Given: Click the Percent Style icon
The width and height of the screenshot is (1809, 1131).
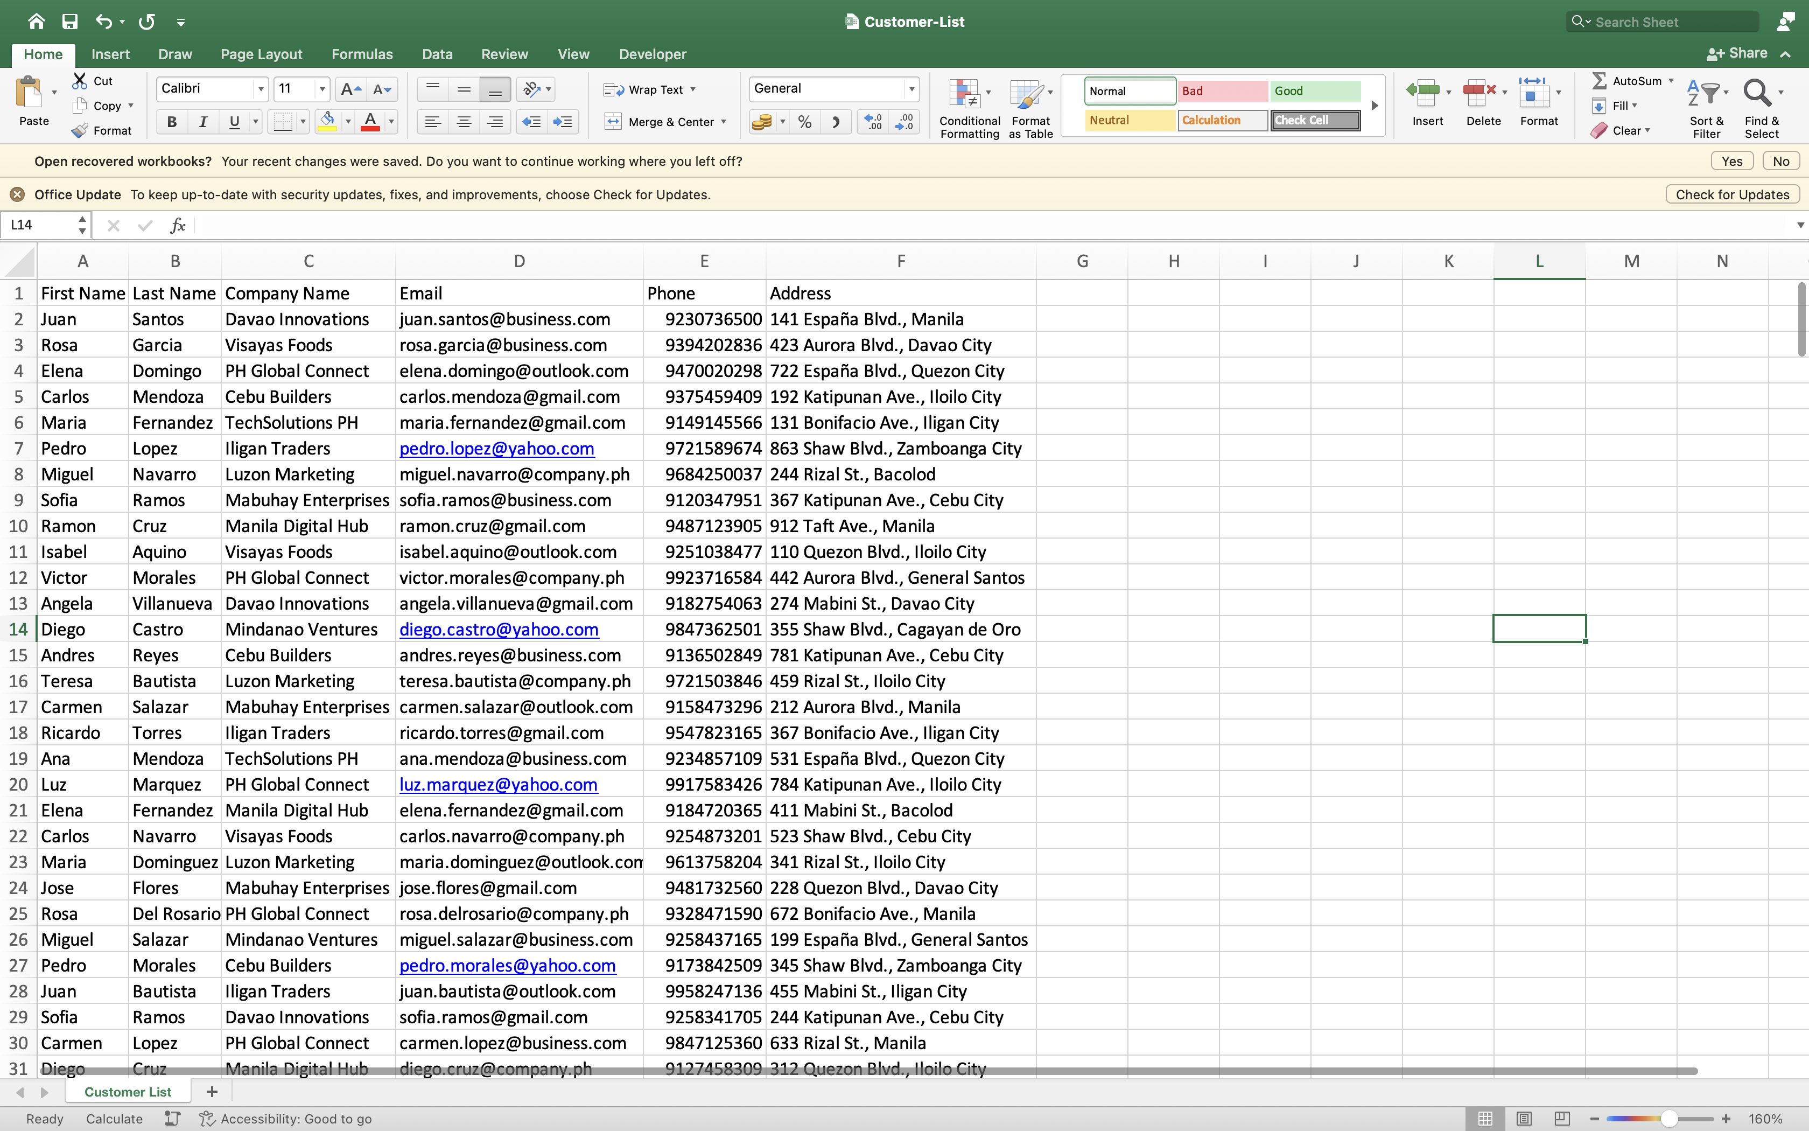Looking at the screenshot, I should click(x=805, y=122).
